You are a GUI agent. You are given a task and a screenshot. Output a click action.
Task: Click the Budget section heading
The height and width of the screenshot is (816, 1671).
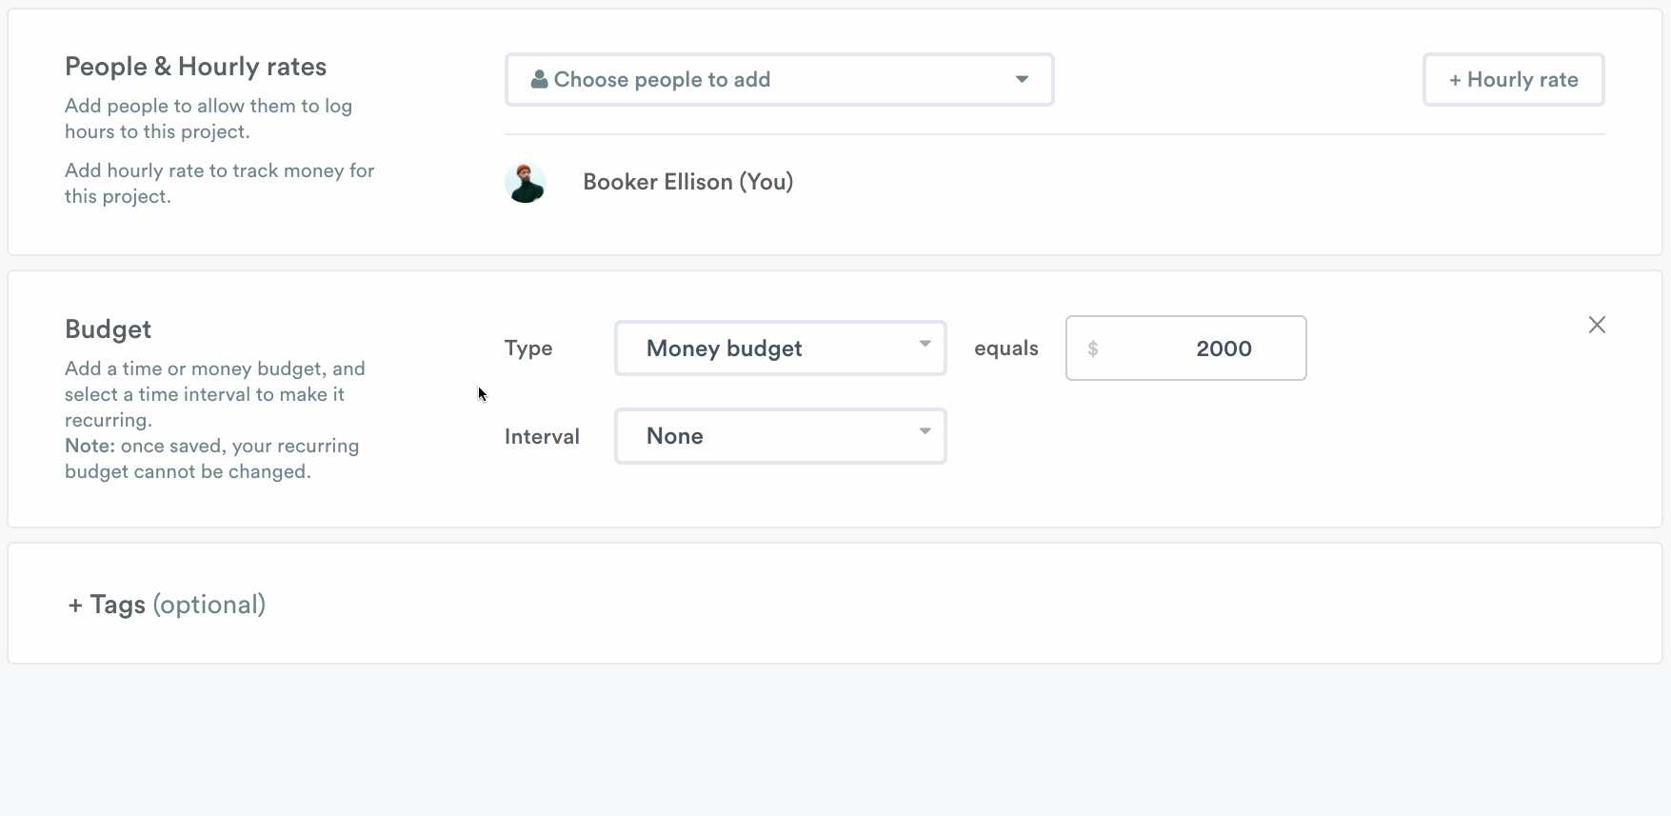tap(108, 328)
